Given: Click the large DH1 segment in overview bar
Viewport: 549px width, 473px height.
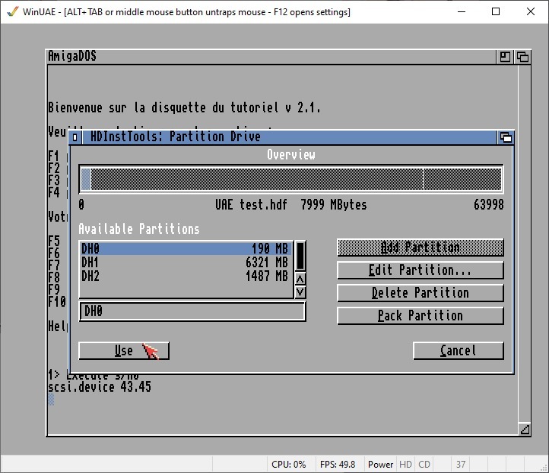Looking at the screenshot, I should 257,179.
